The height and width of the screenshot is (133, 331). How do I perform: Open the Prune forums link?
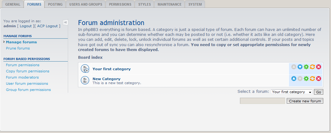pyautogui.click(x=18, y=48)
